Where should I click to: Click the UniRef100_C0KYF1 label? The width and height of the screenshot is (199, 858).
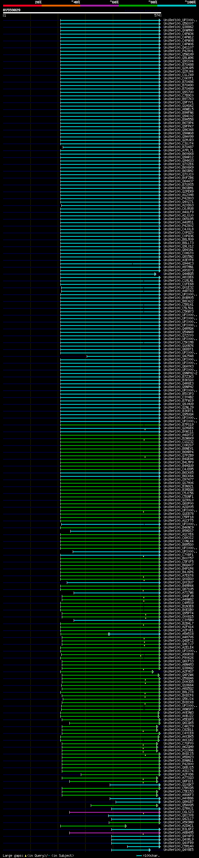178,78
